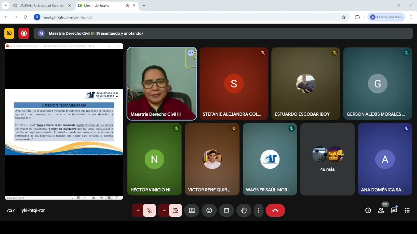Open a new browser tab
Image resolution: width=417 pixels, height=234 pixels.
pos(144,6)
